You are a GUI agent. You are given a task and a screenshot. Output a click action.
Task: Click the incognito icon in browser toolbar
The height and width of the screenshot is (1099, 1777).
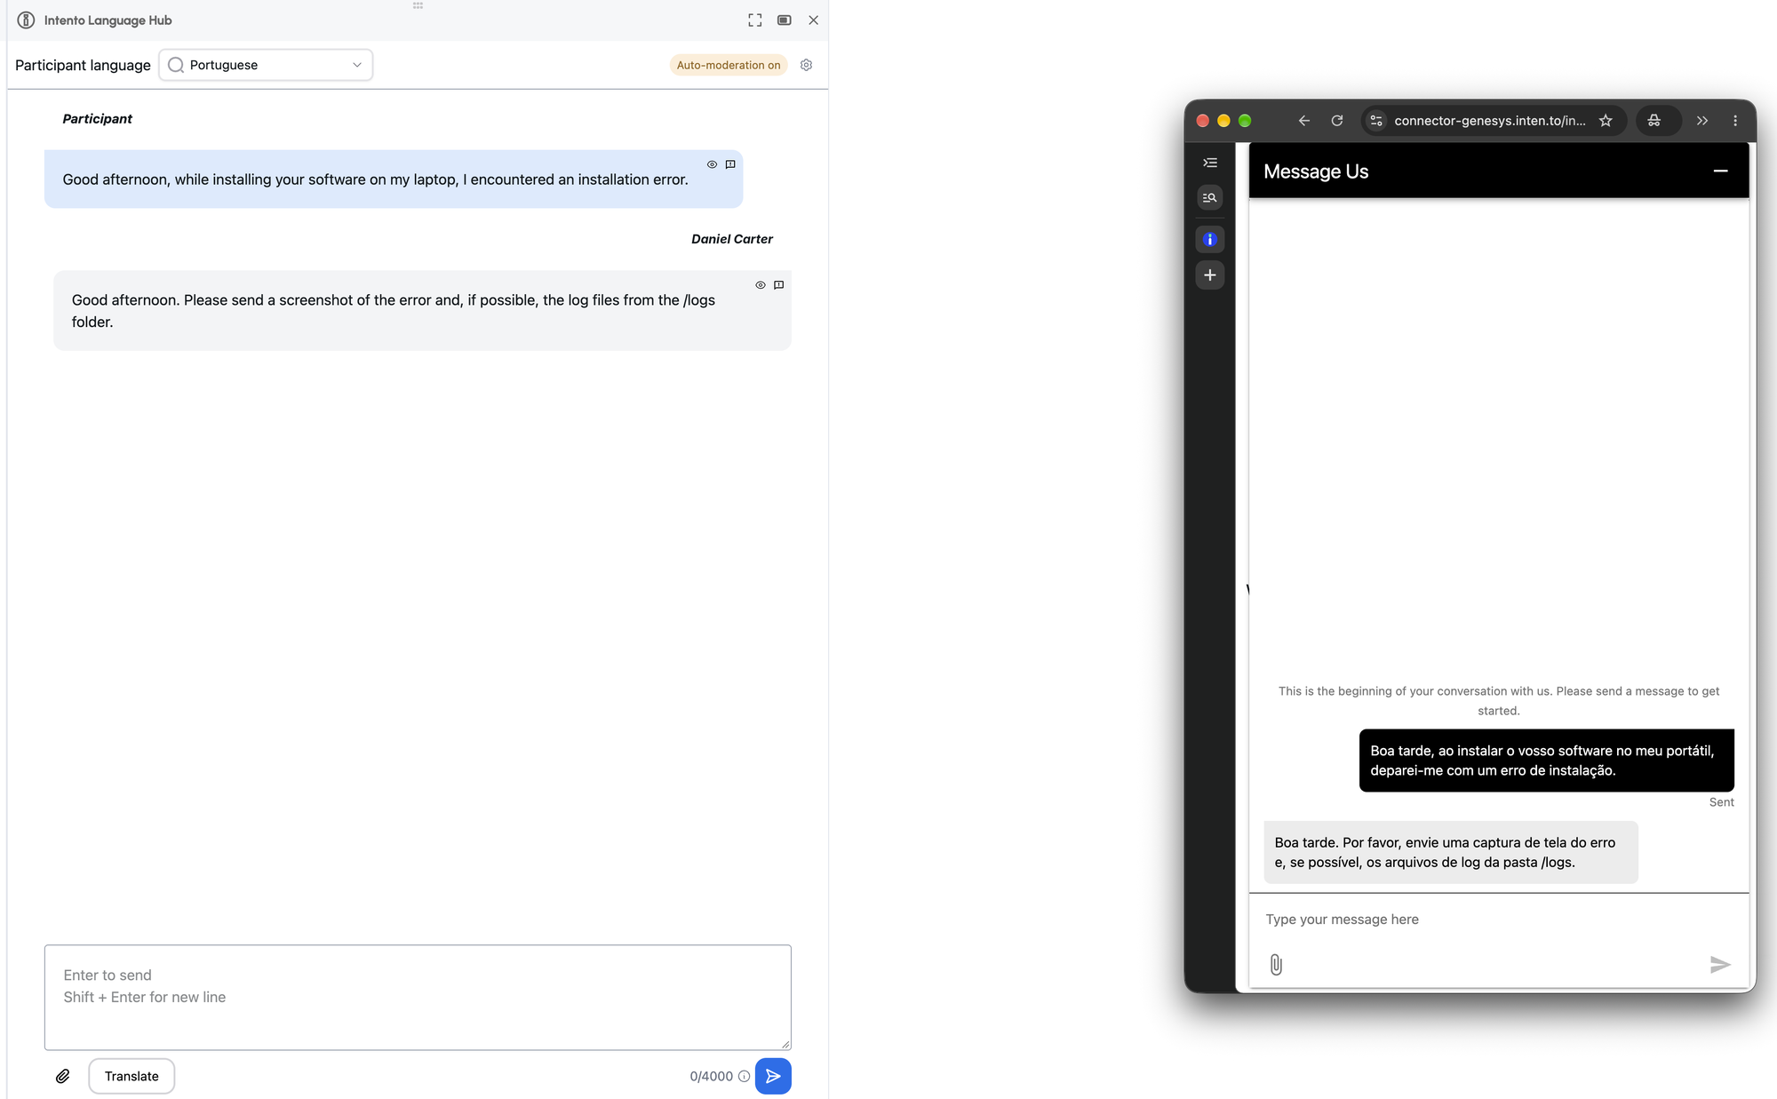1654,121
